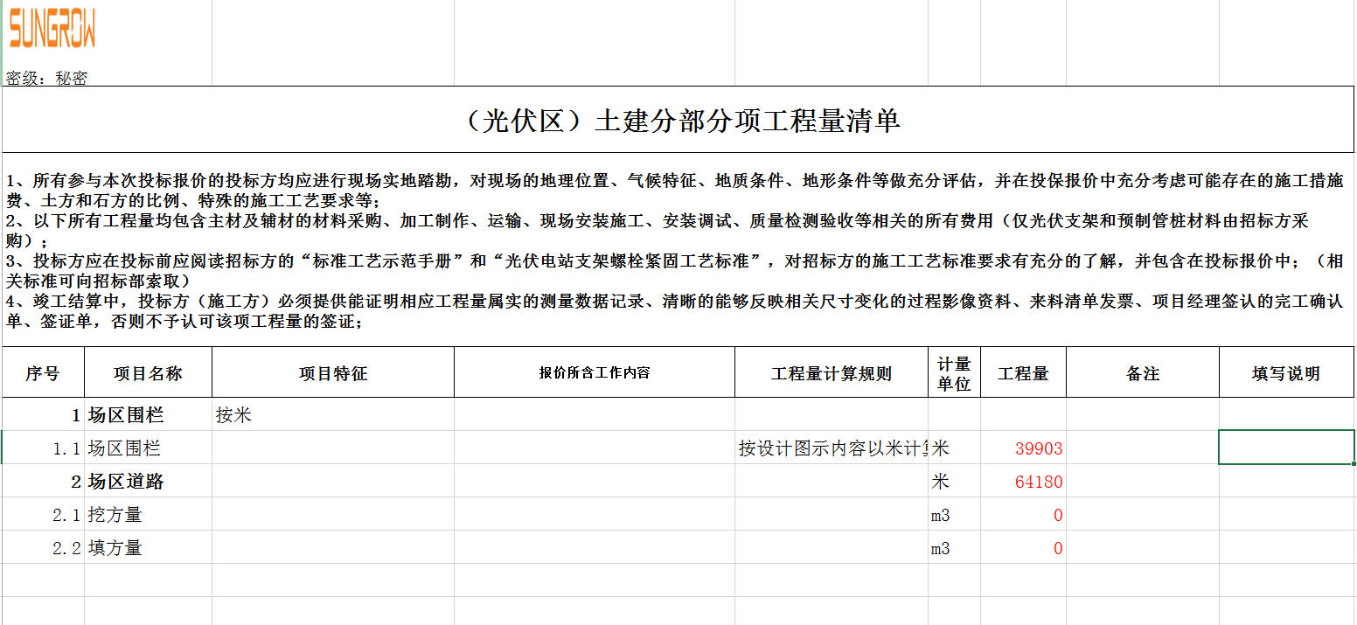Select the "填方量" item name cell

pos(148,548)
